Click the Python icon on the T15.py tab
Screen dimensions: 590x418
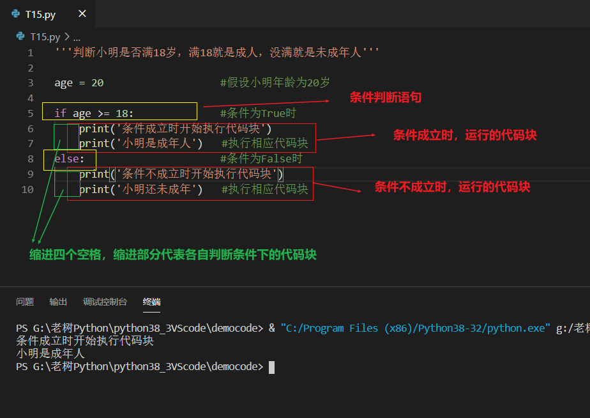[15, 13]
